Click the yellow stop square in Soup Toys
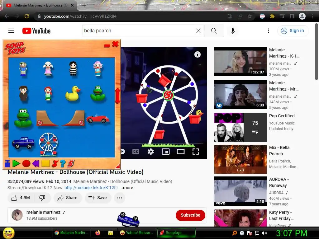 tap(45, 163)
